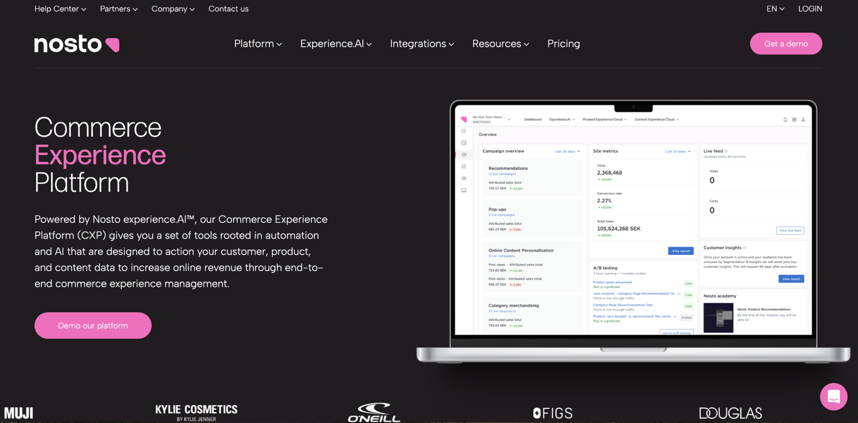Image resolution: width=858 pixels, height=423 pixels.
Task: Click the Demo our platform button
Action: (x=93, y=326)
